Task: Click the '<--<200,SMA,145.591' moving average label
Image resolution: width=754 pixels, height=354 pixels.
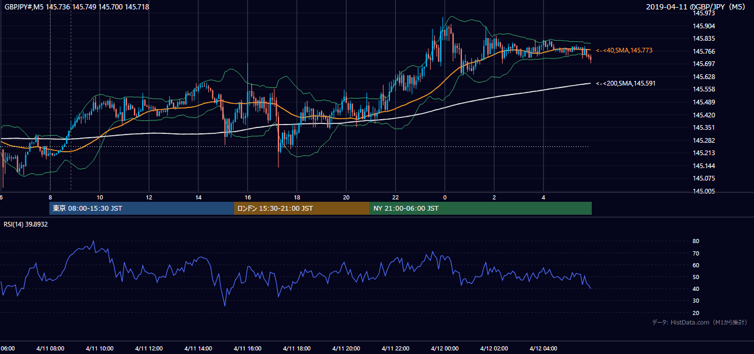Action: pyautogui.click(x=626, y=83)
